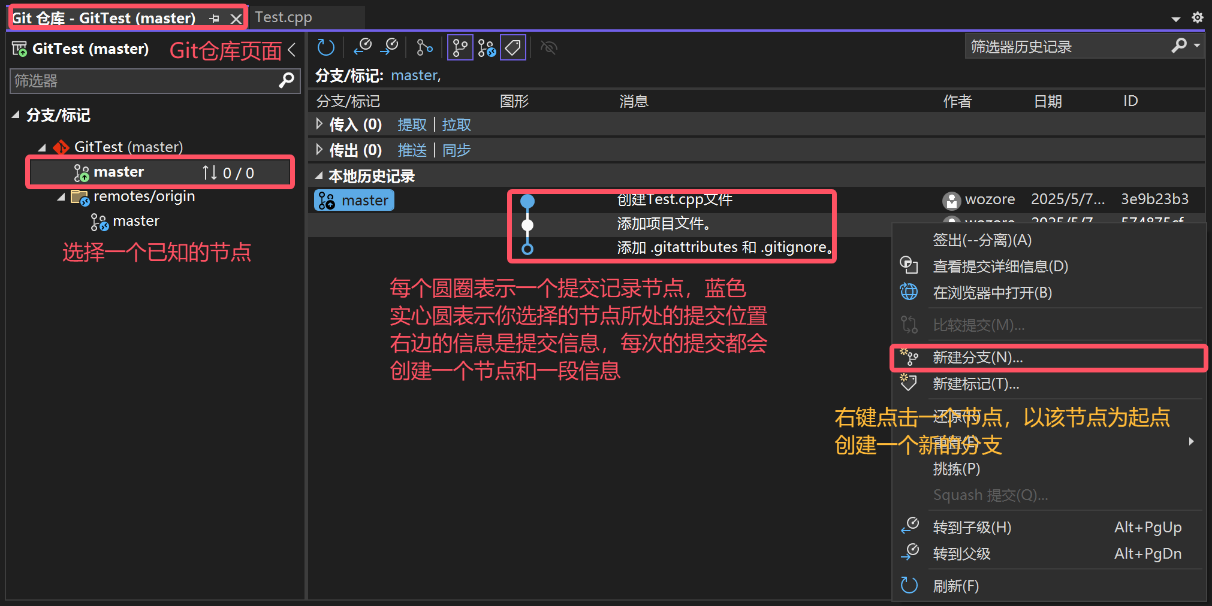
Task: Click the 拉取 link
Action: click(456, 125)
